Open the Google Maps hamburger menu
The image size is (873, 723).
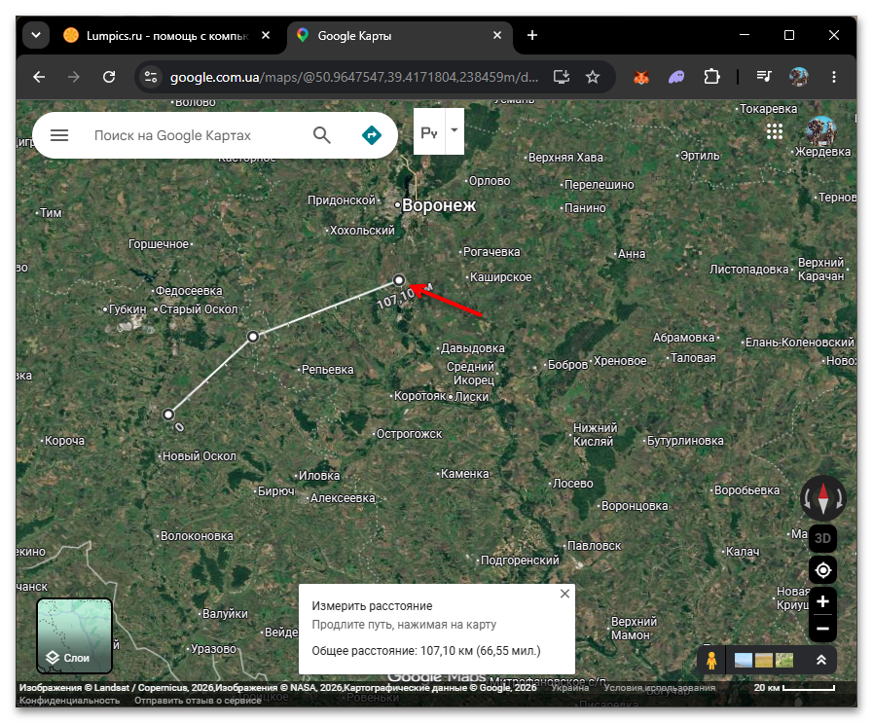pyautogui.click(x=59, y=135)
